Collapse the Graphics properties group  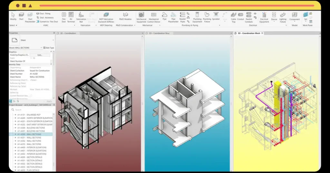51,52
